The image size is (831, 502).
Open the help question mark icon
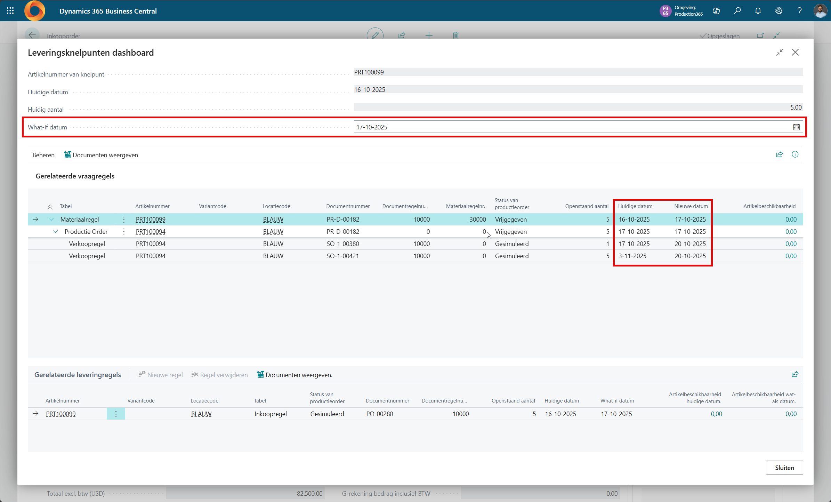799,11
